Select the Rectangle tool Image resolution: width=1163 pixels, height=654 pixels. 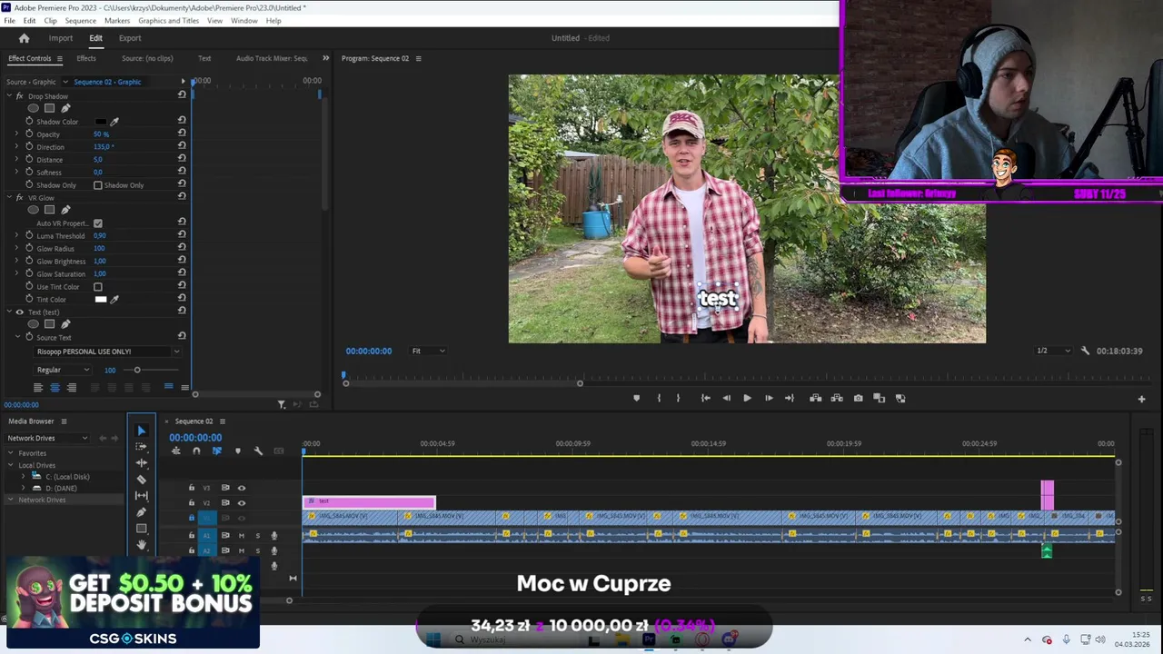click(x=141, y=529)
